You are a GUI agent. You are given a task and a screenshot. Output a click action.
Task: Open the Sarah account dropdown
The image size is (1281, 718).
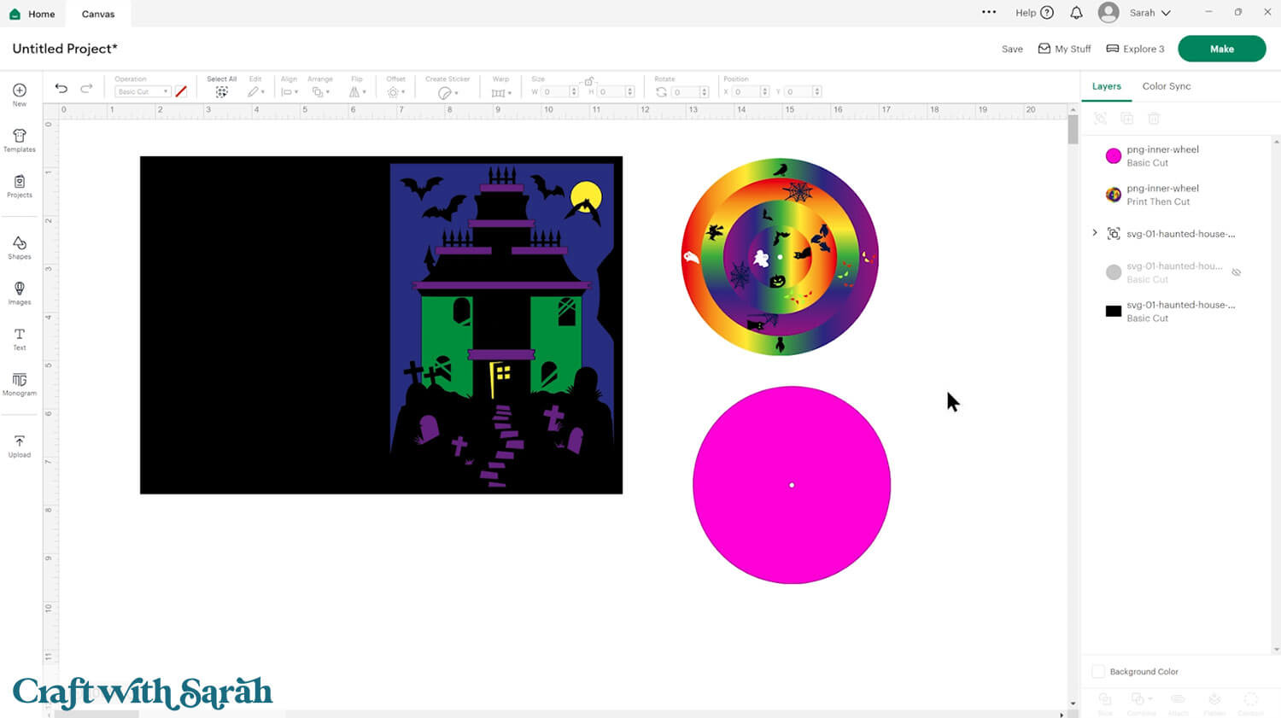tap(1136, 13)
